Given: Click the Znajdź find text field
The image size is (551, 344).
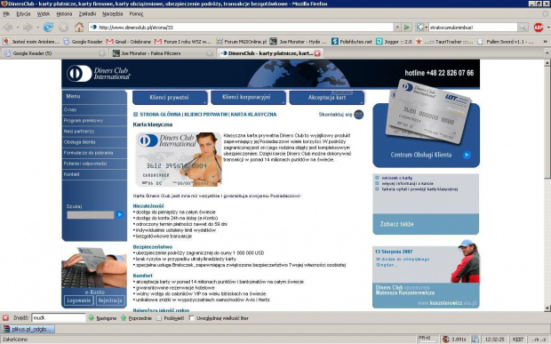Looking at the screenshot, I should [x=59, y=318].
